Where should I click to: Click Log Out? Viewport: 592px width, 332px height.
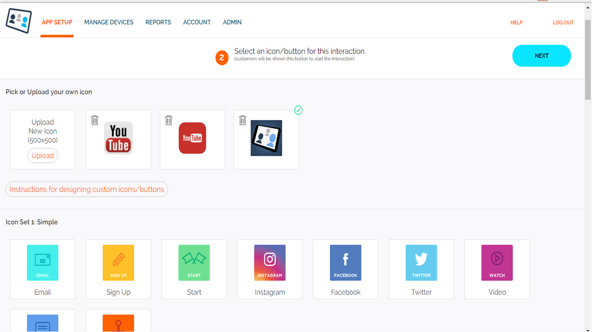tap(564, 23)
